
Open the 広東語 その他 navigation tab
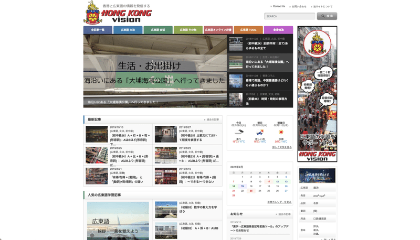[x=188, y=30]
